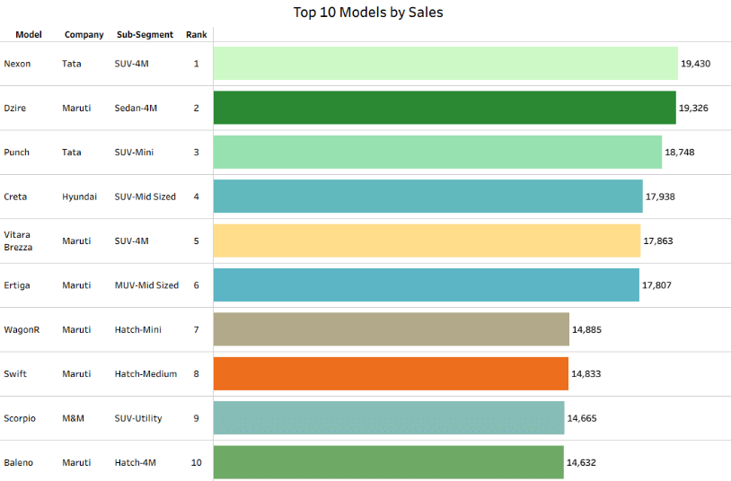Select the Creta sales bar
Viewport: 731px width, 481px height.
(x=427, y=197)
